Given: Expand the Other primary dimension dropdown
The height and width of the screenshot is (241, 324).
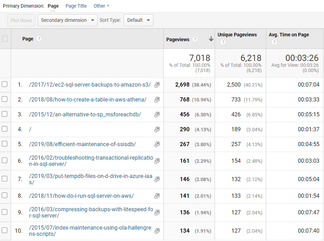Looking at the screenshot, I should click(100, 6).
